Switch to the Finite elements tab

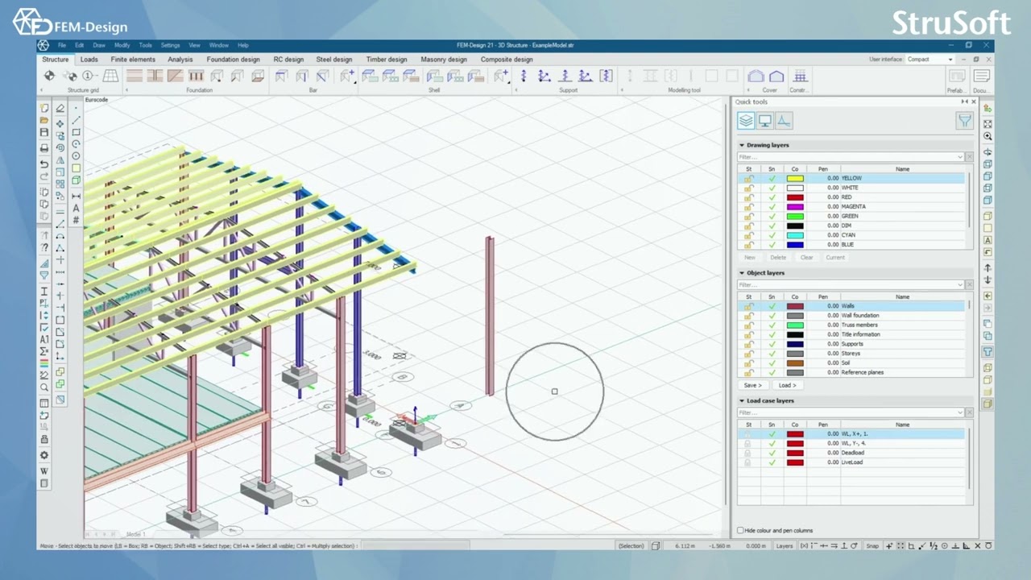[x=133, y=59]
